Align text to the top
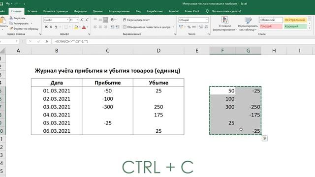315x177 pixels. click(95, 20)
